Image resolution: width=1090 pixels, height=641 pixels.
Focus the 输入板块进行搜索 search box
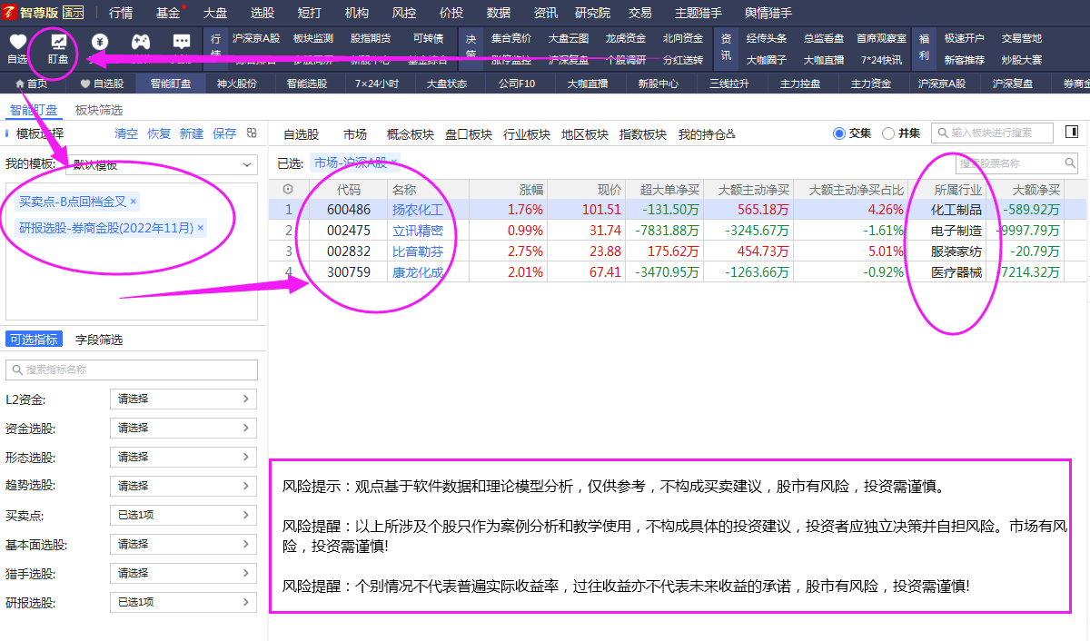pos(993,133)
